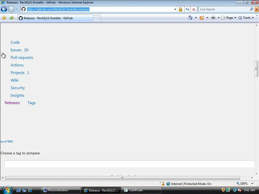Screen dimensions: 259x194
Task: Open the Security link
Action: [18, 88]
